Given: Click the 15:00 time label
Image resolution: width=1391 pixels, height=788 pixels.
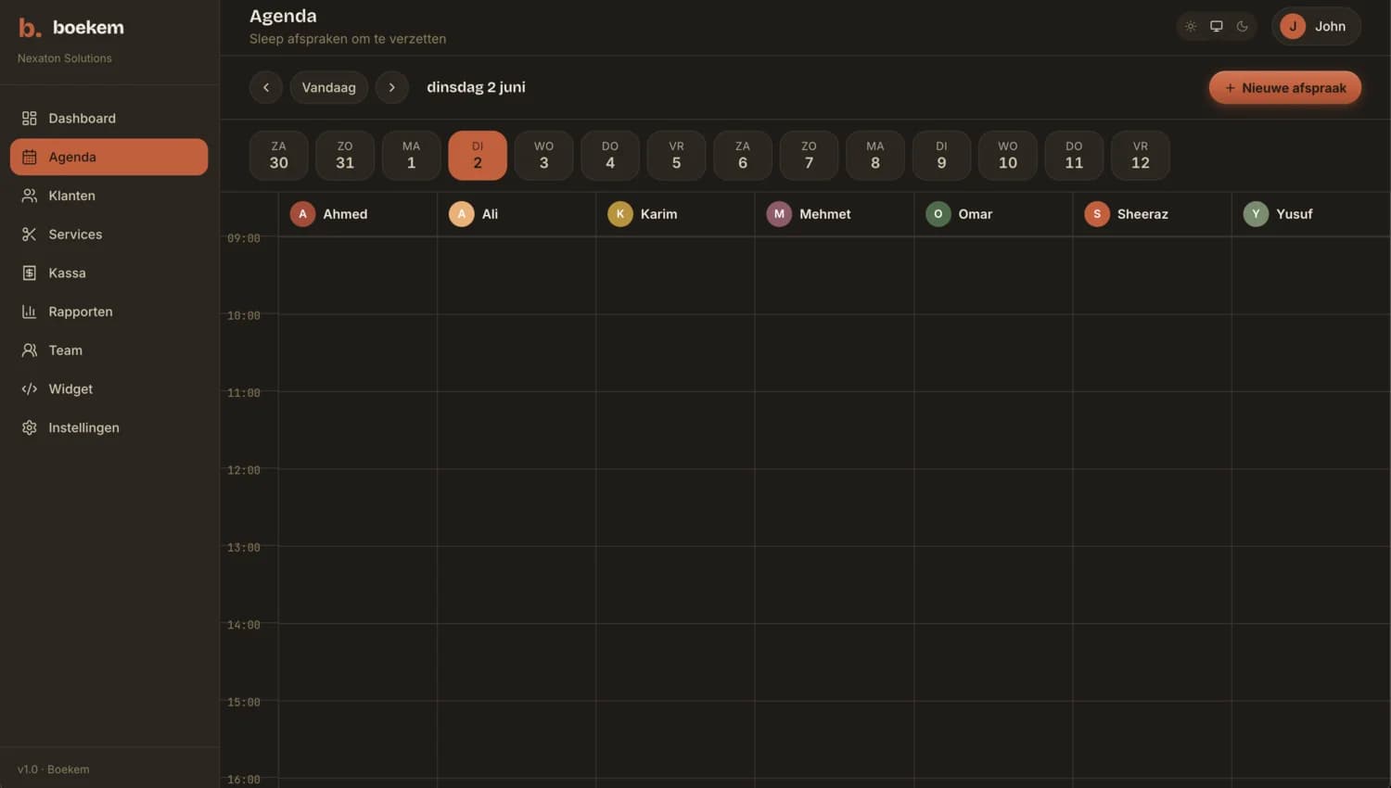Looking at the screenshot, I should (x=244, y=703).
